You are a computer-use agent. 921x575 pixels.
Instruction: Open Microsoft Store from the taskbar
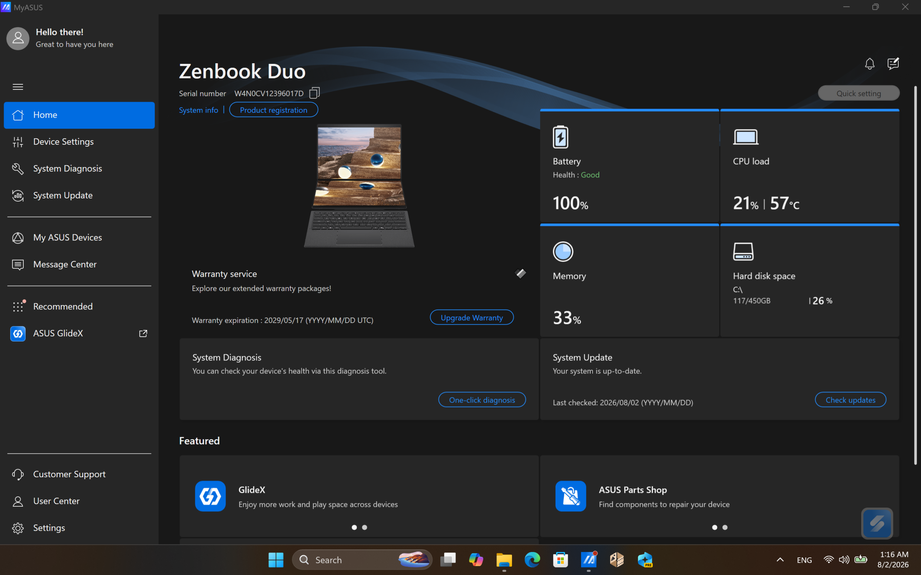point(561,560)
